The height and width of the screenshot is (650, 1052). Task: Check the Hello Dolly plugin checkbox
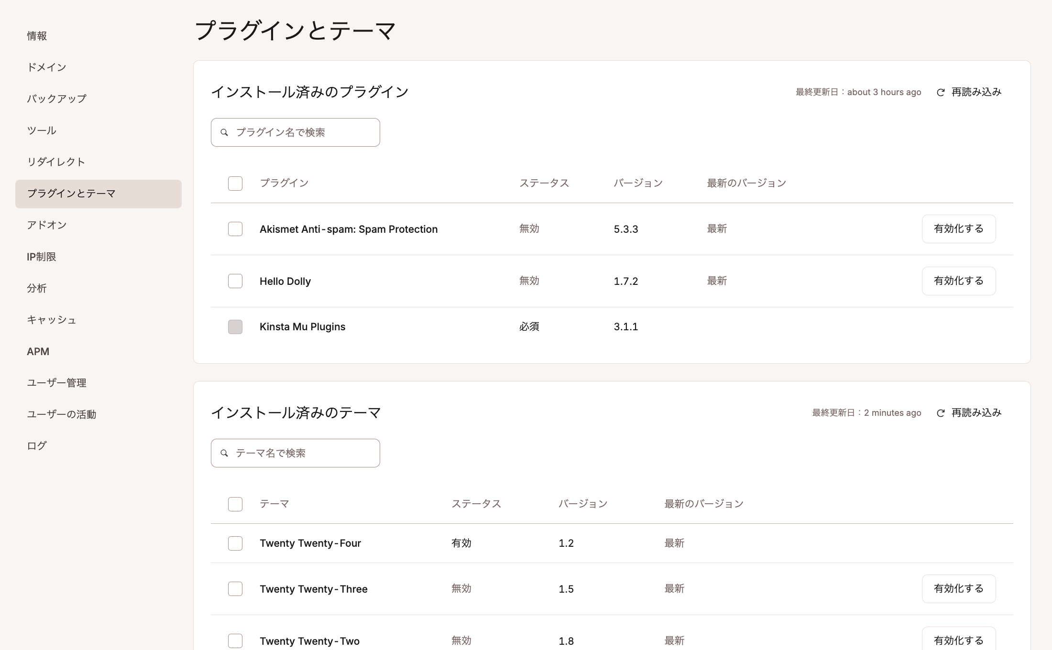click(x=235, y=281)
